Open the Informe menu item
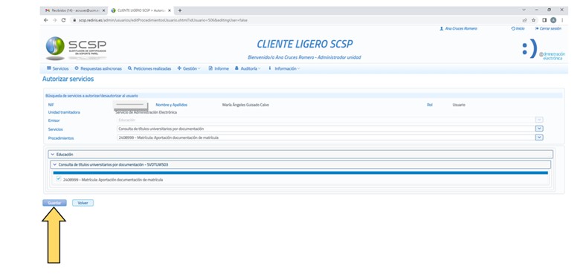The image size is (586, 275). 219,68
